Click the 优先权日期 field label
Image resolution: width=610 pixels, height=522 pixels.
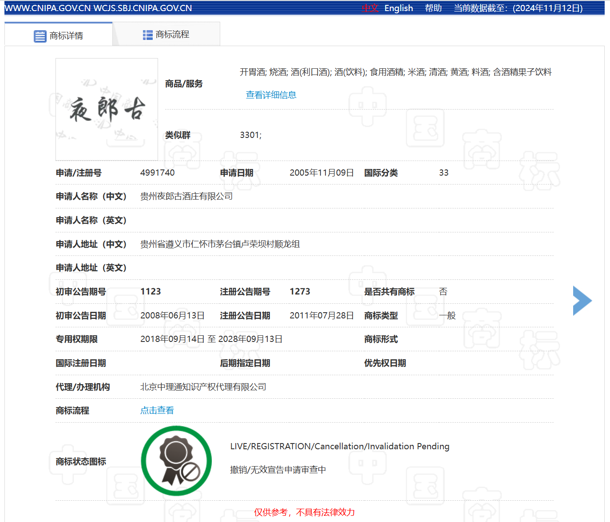(x=385, y=363)
